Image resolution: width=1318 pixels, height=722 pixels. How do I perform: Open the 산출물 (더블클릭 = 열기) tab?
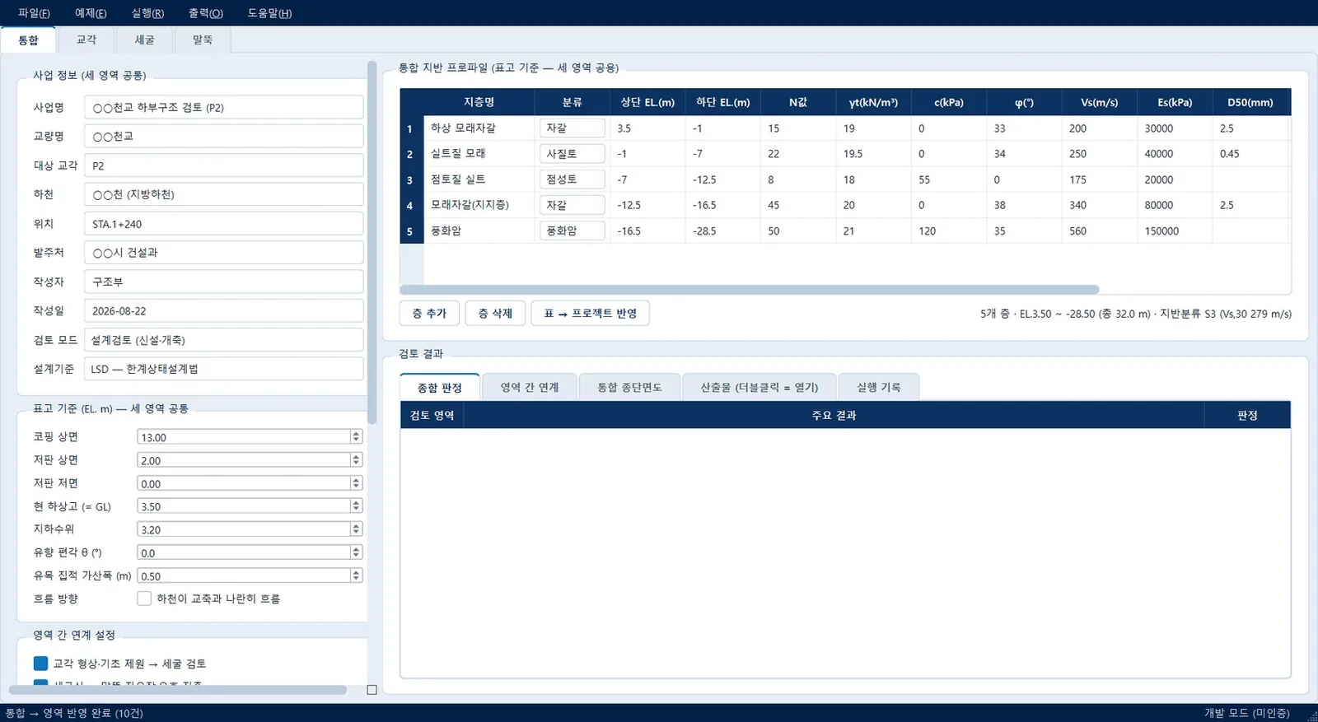[759, 387]
